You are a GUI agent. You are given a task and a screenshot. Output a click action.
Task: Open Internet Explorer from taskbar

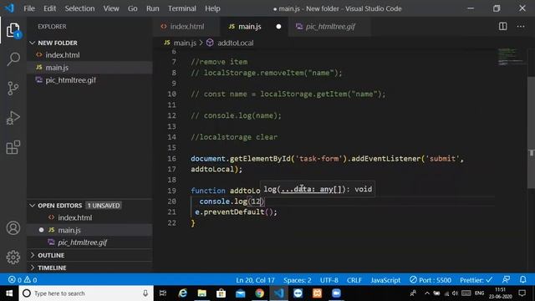pos(182,293)
